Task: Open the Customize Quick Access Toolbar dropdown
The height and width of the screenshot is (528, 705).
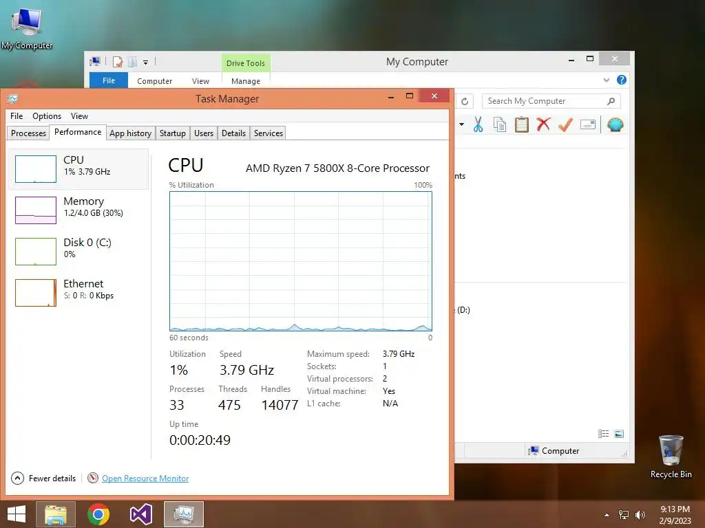Action: (146, 63)
